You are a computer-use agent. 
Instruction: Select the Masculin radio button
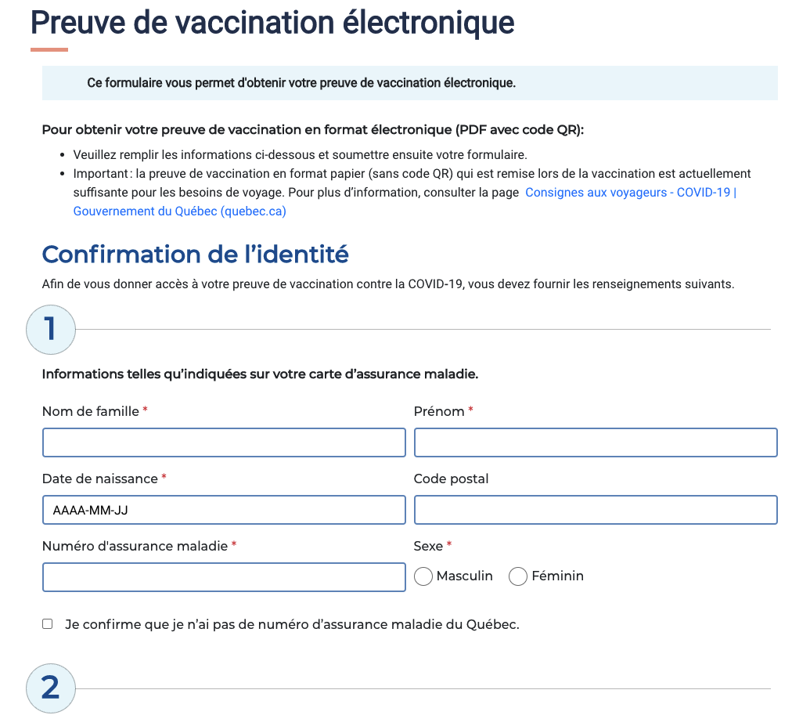pos(423,576)
